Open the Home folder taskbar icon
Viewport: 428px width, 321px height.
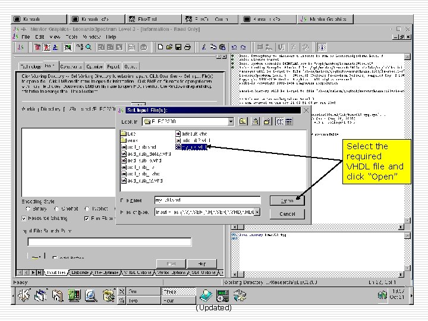[x=58, y=295]
